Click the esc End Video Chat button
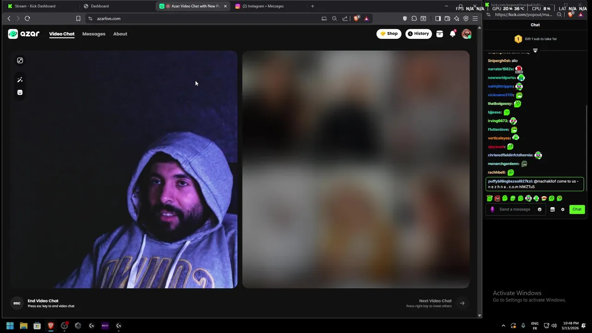This screenshot has height=333, width=592. click(x=17, y=303)
